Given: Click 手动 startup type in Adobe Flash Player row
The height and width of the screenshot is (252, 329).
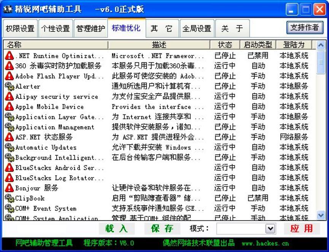Looking at the screenshot, I should [x=258, y=76].
